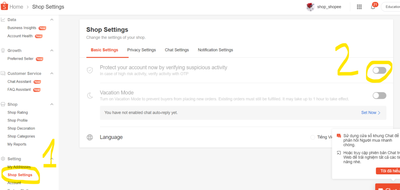The image size is (400, 190).
Task: Click Shop Settings breadcrumb text
Action: click(48, 7)
